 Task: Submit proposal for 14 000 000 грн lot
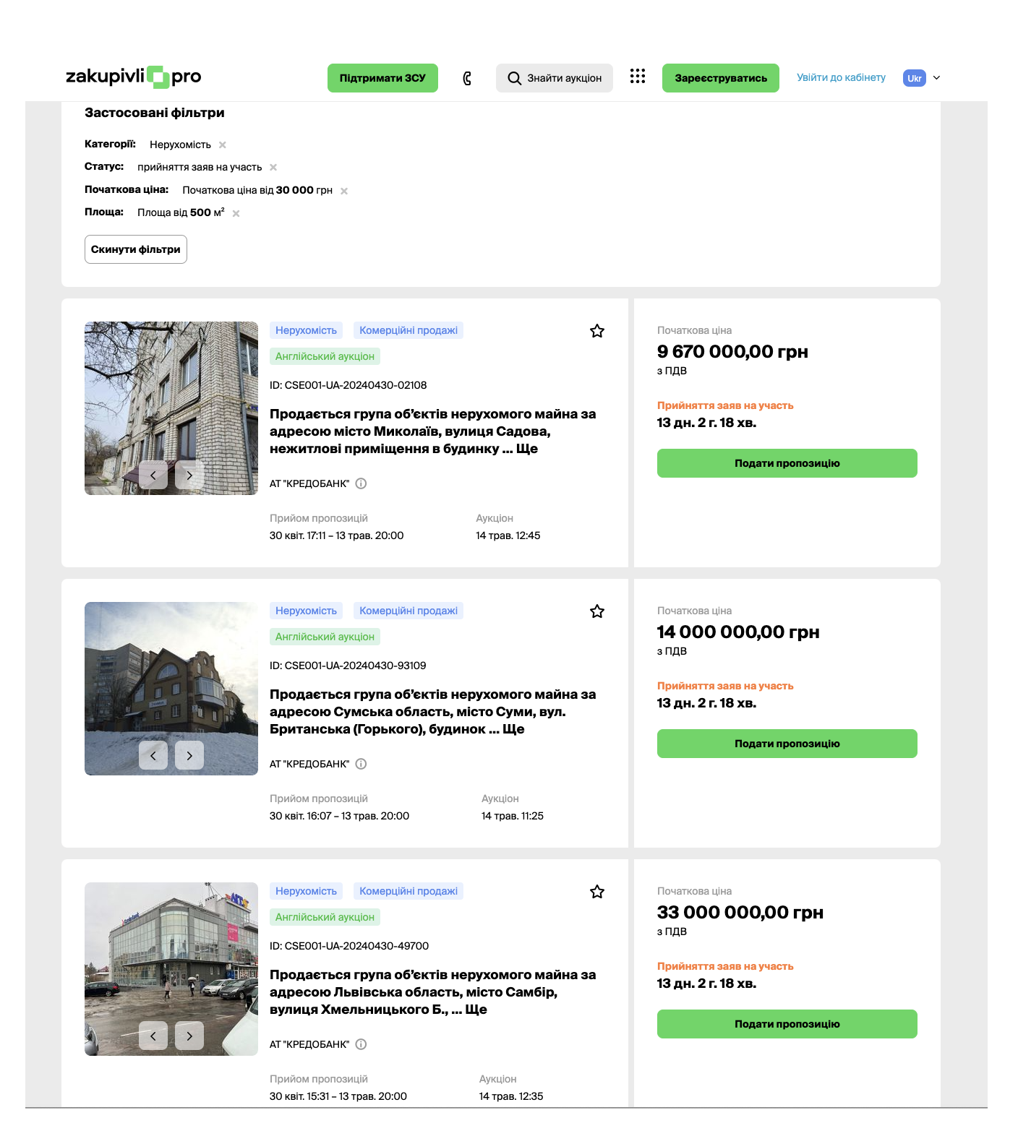(787, 744)
